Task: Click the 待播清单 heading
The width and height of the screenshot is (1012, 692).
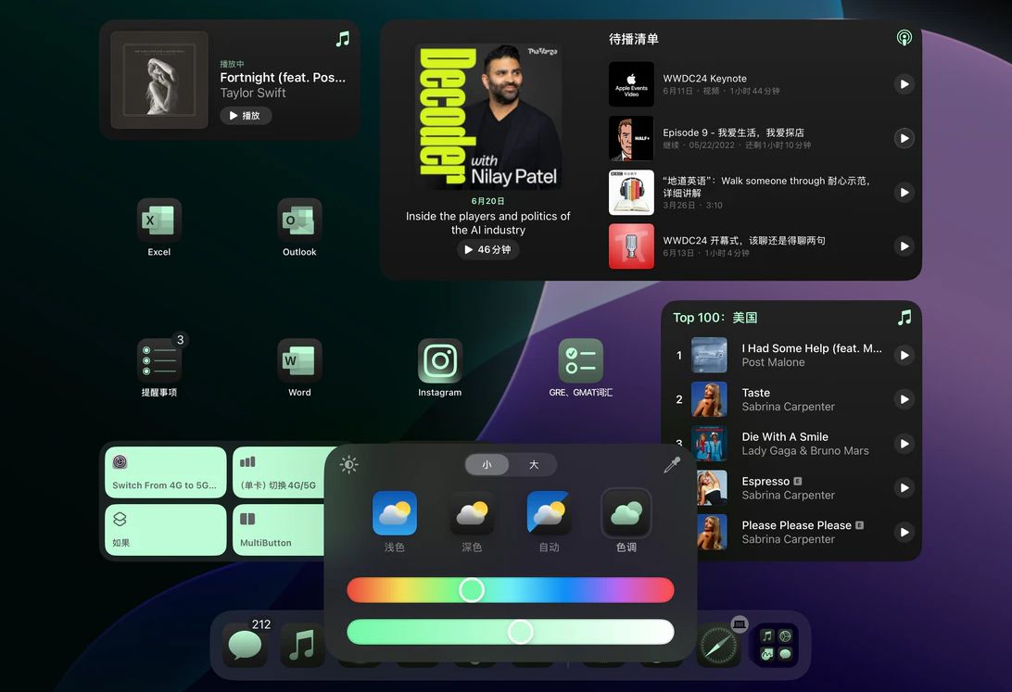Action: (634, 39)
